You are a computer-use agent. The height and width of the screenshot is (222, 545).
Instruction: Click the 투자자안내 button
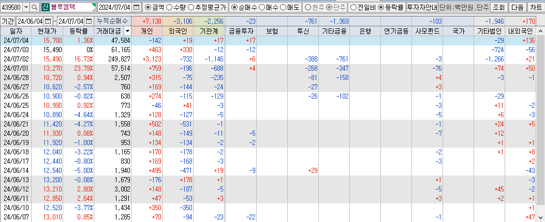(422, 7)
